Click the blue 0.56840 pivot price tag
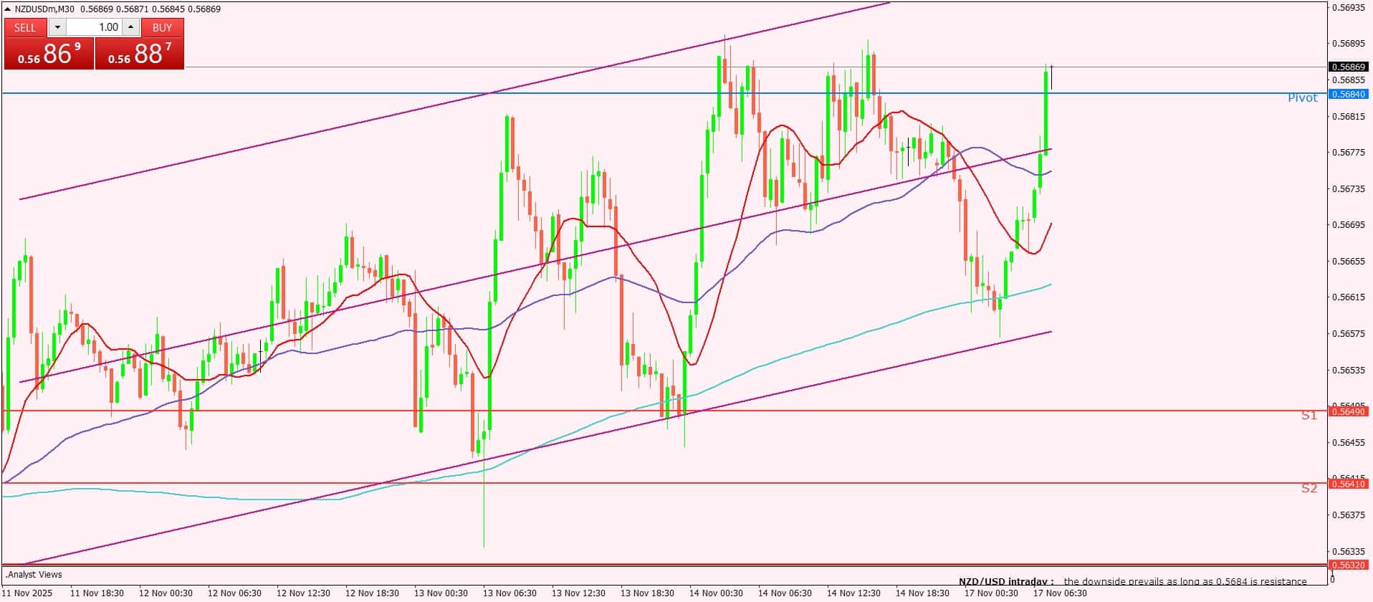Viewport: 1373px width, 602px height. 1349,95
